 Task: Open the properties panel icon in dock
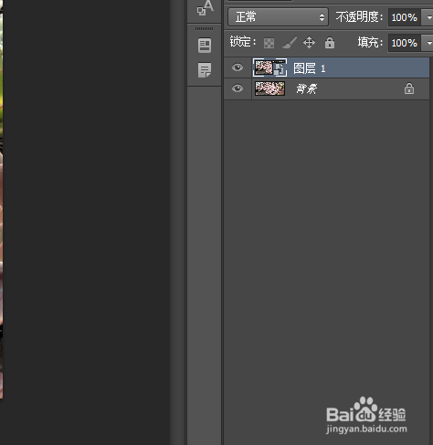coord(205,46)
